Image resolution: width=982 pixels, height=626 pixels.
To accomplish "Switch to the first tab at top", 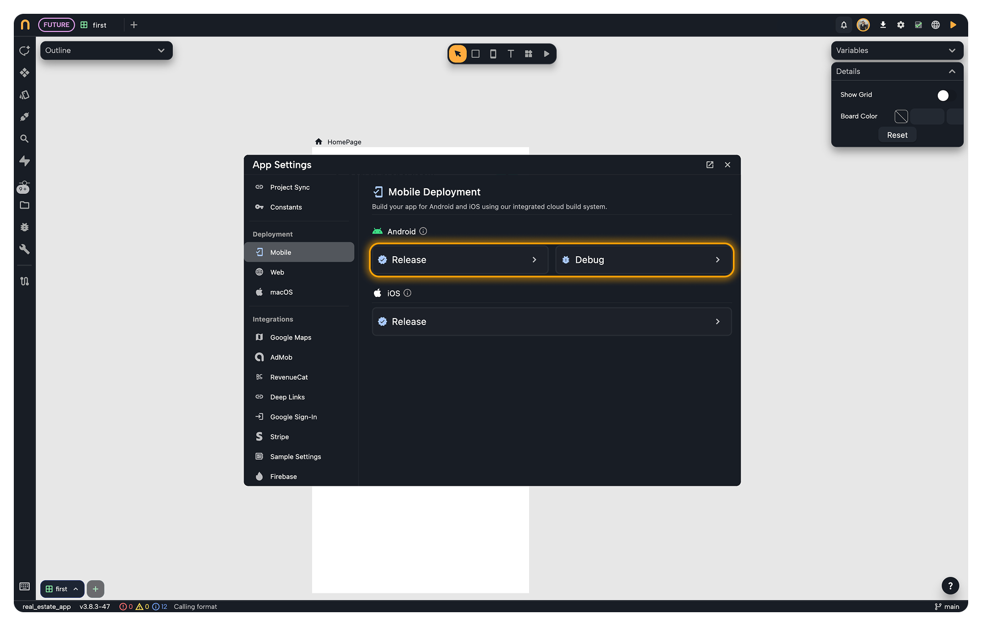I will click(x=94, y=25).
